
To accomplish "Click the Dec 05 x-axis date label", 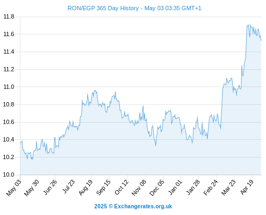I will pyautogui.click(x=157, y=188).
